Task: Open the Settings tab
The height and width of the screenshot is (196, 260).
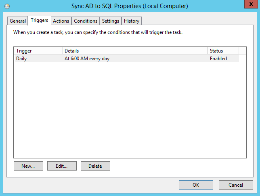Action: pyautogui.click(x=111, y=21)
